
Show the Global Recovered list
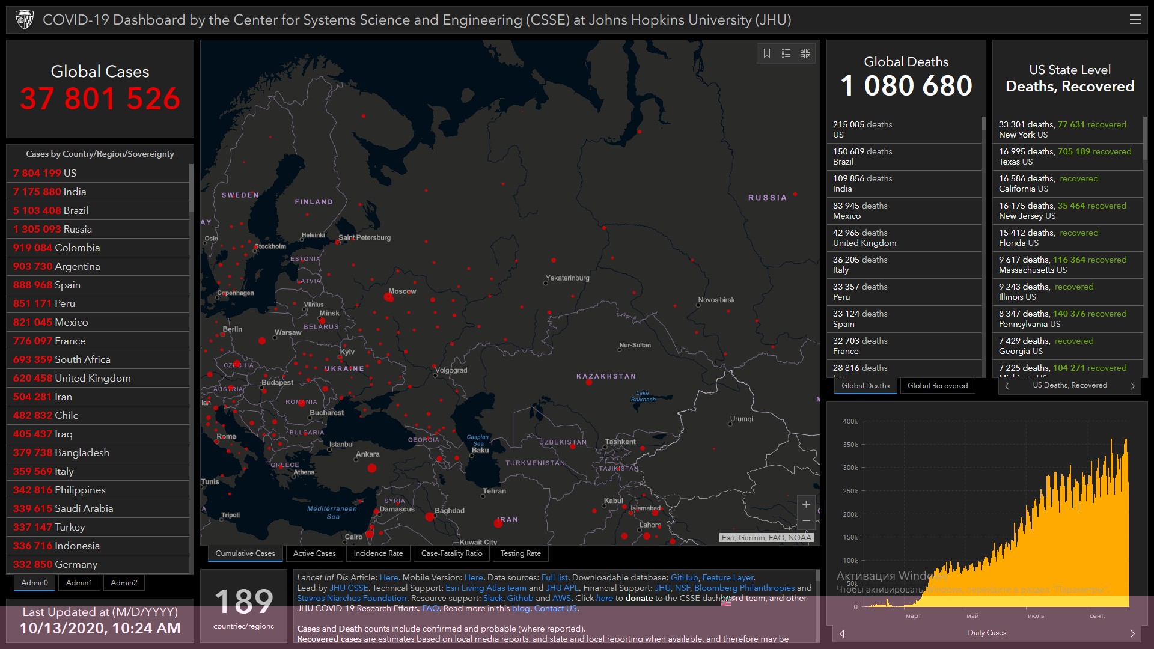(937, 386)
